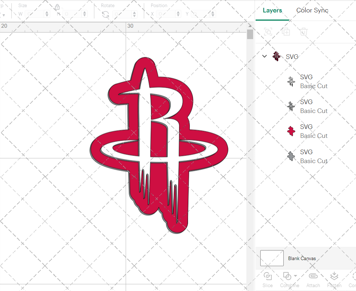Select the black outline SVG layer thumbnail
The image size is (356, 291).
[x=291, y=106]
